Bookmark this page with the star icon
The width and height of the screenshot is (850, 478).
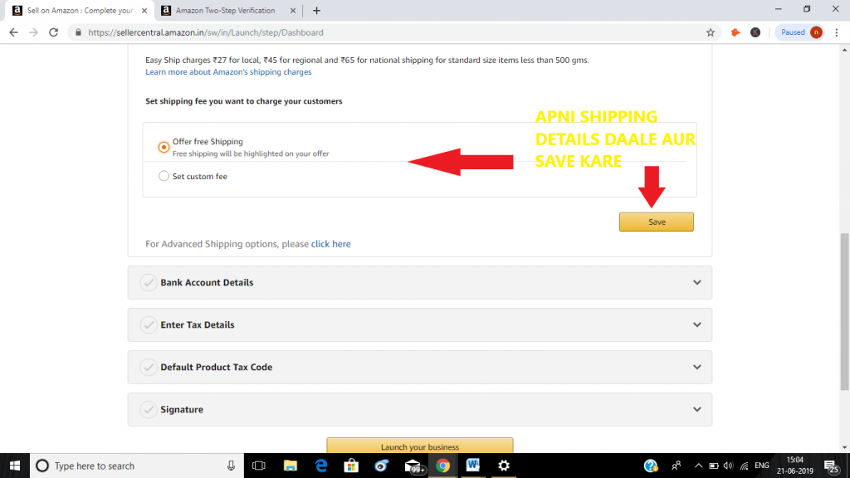coord(711,32)
